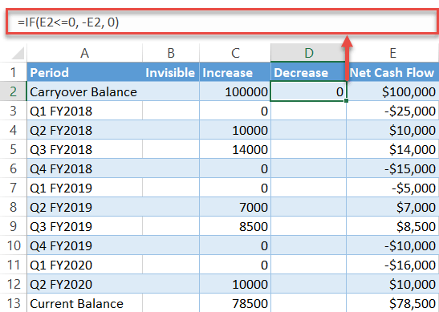Click the Net Cash Flow value -$25,000
This screenshot has width=439, height=312.
392,111
